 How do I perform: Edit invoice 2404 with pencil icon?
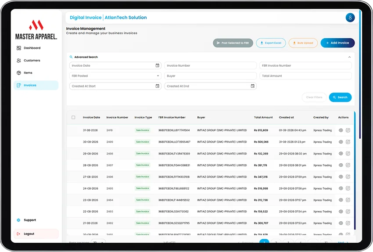coord(348,200)
